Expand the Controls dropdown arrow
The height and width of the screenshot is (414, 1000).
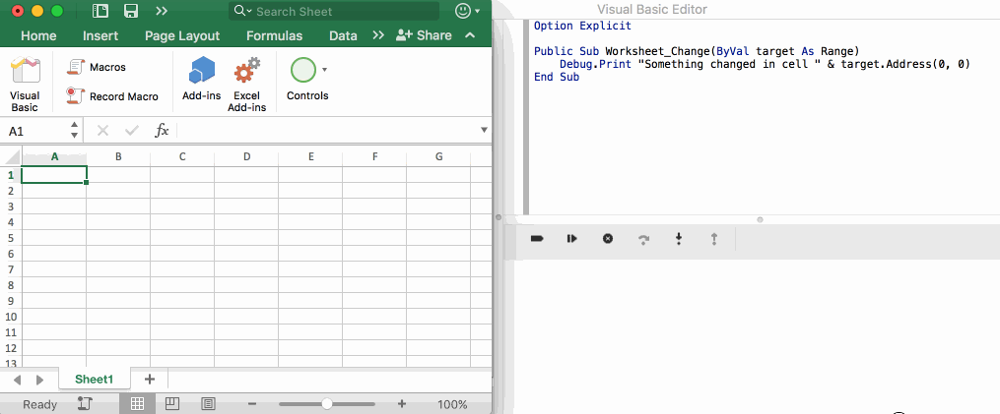[324, 70]
